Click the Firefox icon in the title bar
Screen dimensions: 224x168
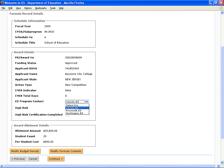(x=2, y=2)
